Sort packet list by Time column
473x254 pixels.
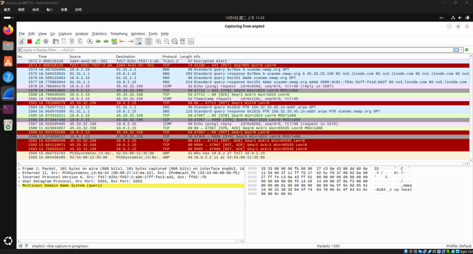(53, 56)
